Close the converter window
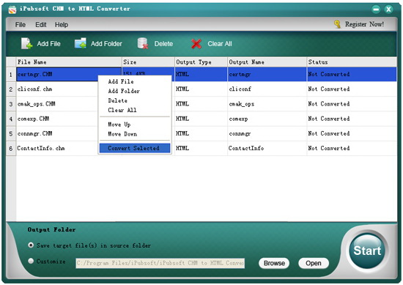The height and width of the screenshot is (285, 403). [388, 10]
